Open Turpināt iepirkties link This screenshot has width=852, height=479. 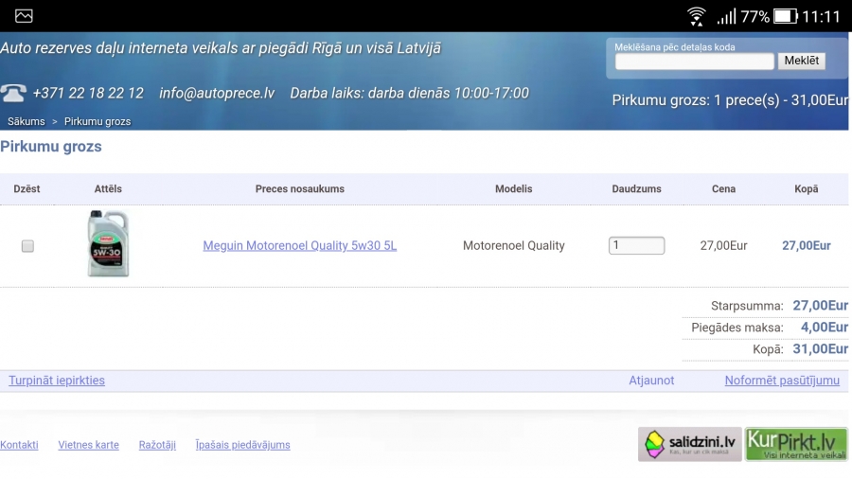[57, 381]
